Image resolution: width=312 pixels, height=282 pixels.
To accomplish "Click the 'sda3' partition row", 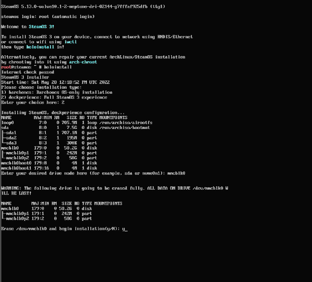I will (49, 143).
